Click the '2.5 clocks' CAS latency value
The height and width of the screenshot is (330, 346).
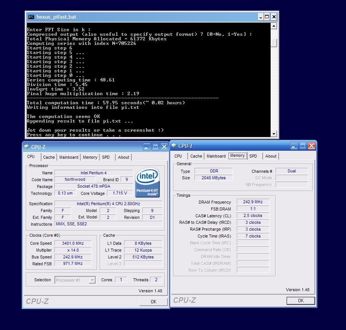(x=253, y=215)
